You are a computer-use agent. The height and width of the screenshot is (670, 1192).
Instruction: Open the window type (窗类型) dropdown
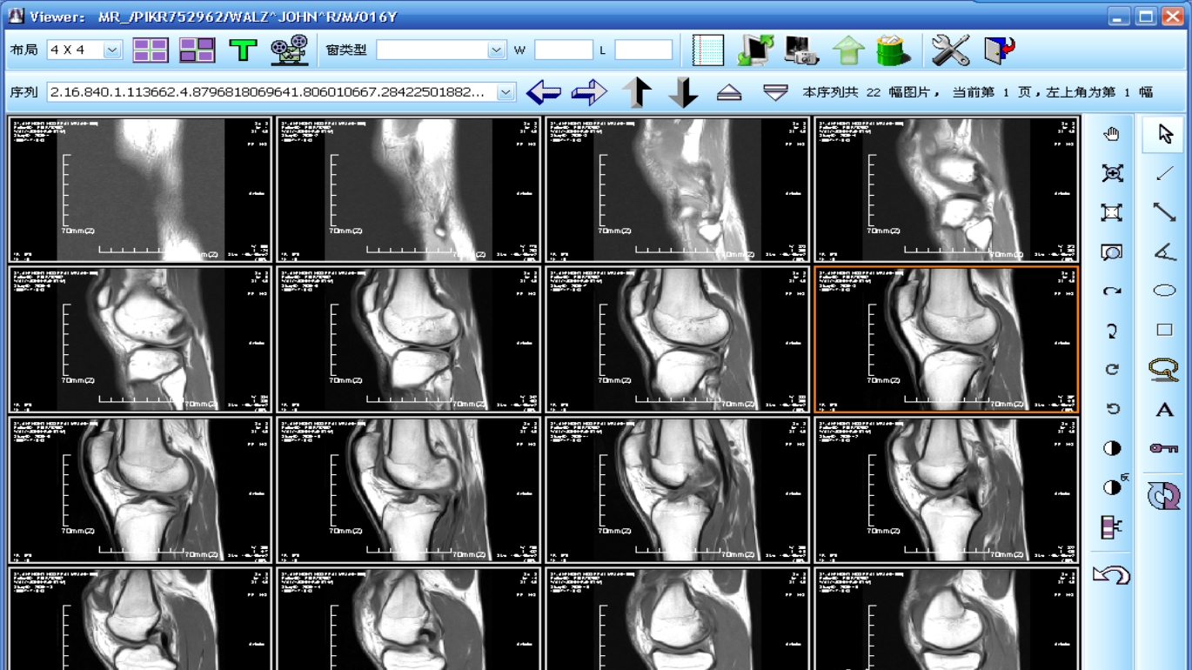496,50
